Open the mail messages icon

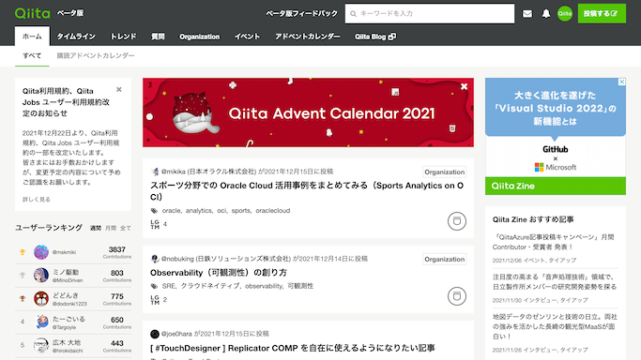[527, 13]
